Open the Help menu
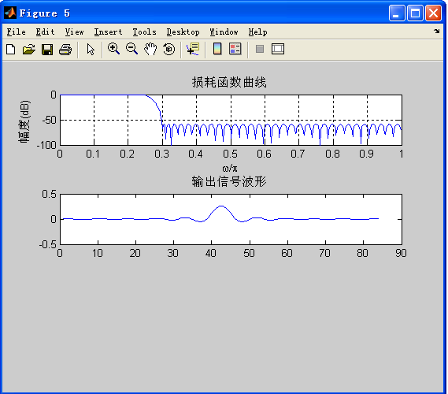Image resolution: width=448 pixels, height=394 pixels. click(x=257, y=32)
